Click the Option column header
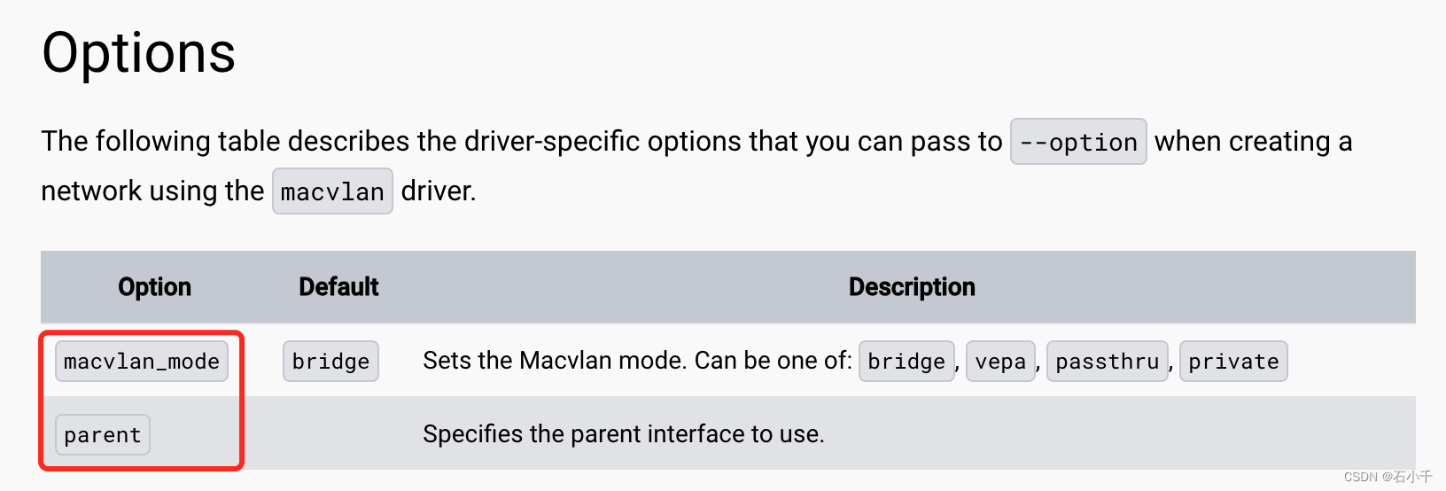The width and height of the screenshot is (1446, 491). coord(155,287)
